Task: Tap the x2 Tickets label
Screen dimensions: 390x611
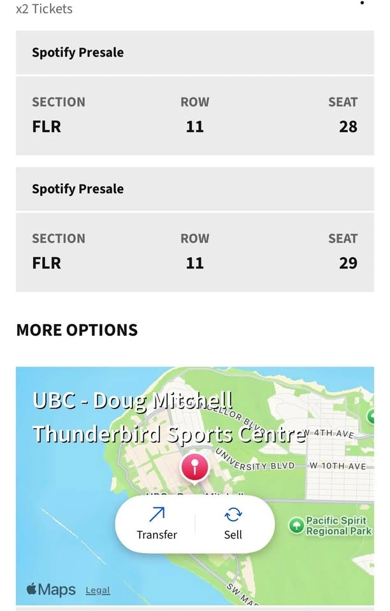Action: [x=44, y=9]
